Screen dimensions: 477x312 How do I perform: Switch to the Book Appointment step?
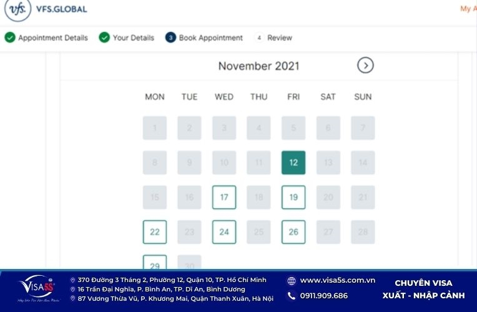click(x=210, y=37)
